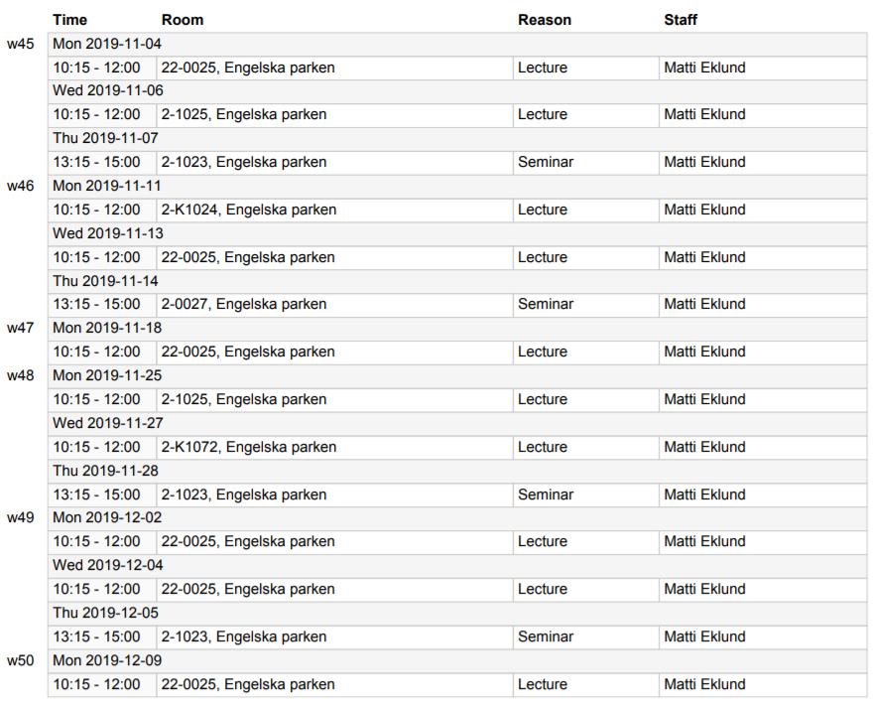The height and width of the screenshot is (707, 874).
Task: Click room 2-K1072, Engelska parken
Action: 249,447
